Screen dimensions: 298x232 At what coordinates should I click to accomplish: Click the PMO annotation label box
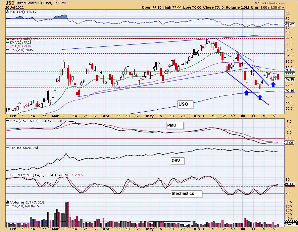coord(175,125)
